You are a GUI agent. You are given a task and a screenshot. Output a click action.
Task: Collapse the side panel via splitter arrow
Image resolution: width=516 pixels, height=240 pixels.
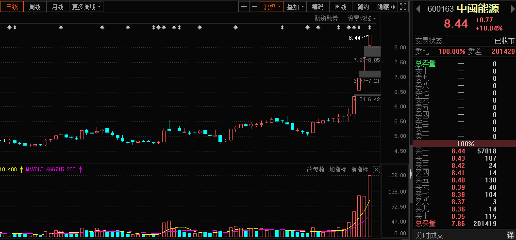[x=411, y=174]
